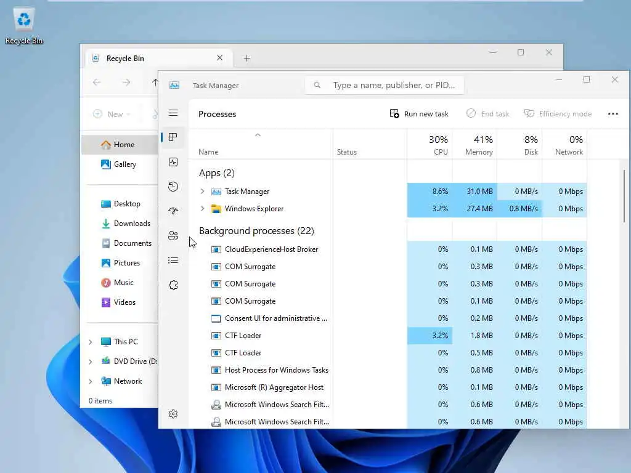Open the App history icon in sidebar
This screenshot has height=473, width=631.
click(173, 187)
